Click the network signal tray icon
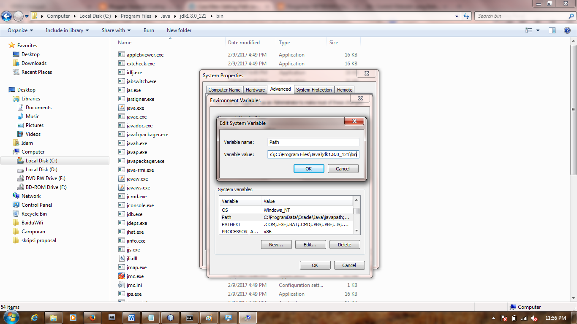 (x=524, y=318)
